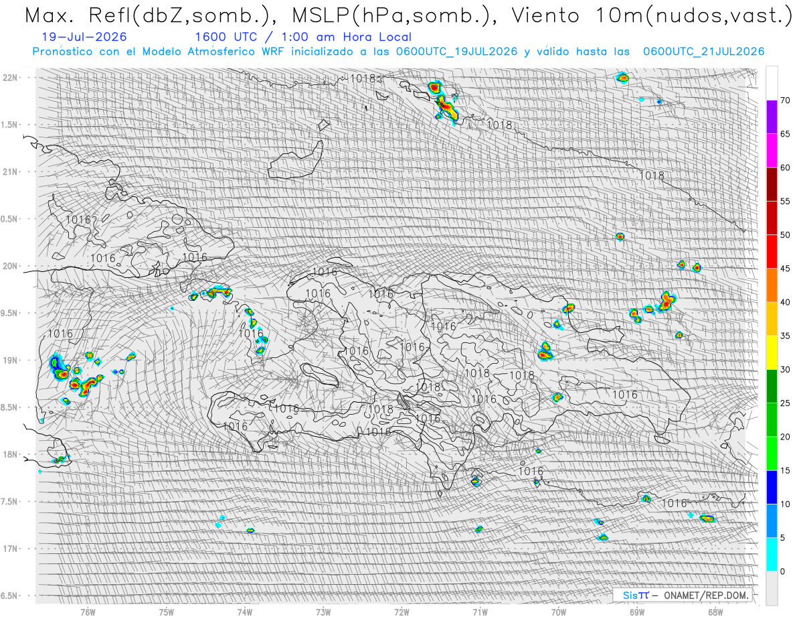
Task: Click the lime green 15–20 dBZ segment
Action: 772,454
